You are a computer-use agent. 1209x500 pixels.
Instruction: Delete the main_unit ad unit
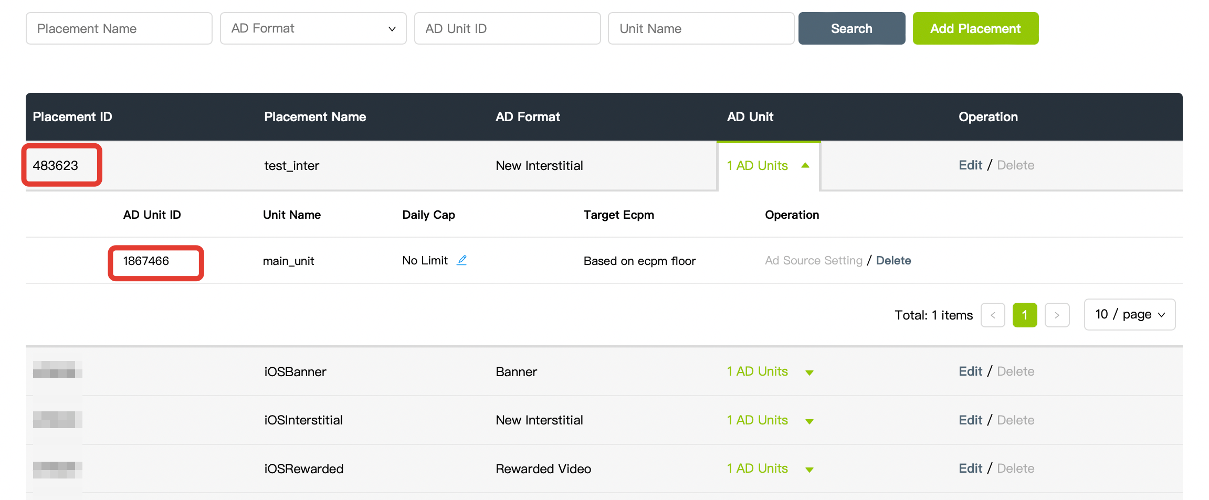click(x=893, y=261)
